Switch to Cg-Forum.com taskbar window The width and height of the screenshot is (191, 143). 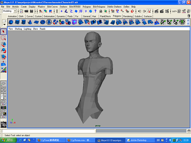pyautogui.click(x=80, y=140)
